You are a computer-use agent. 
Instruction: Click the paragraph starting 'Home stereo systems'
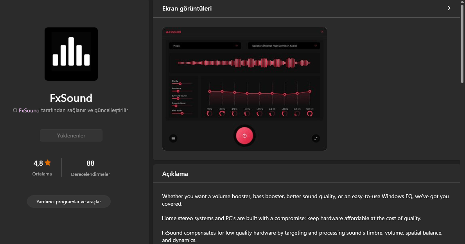click(x=291, y=218)
